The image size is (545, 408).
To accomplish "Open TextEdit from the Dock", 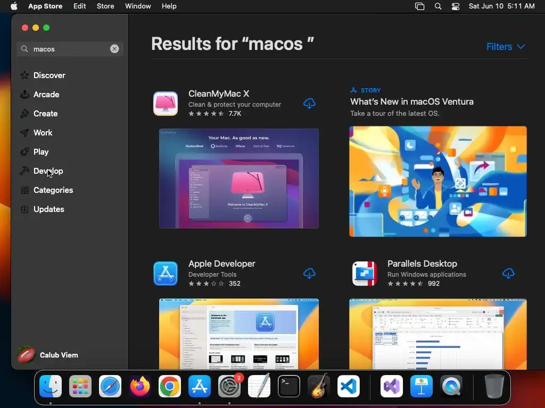I will pos(259,386).
